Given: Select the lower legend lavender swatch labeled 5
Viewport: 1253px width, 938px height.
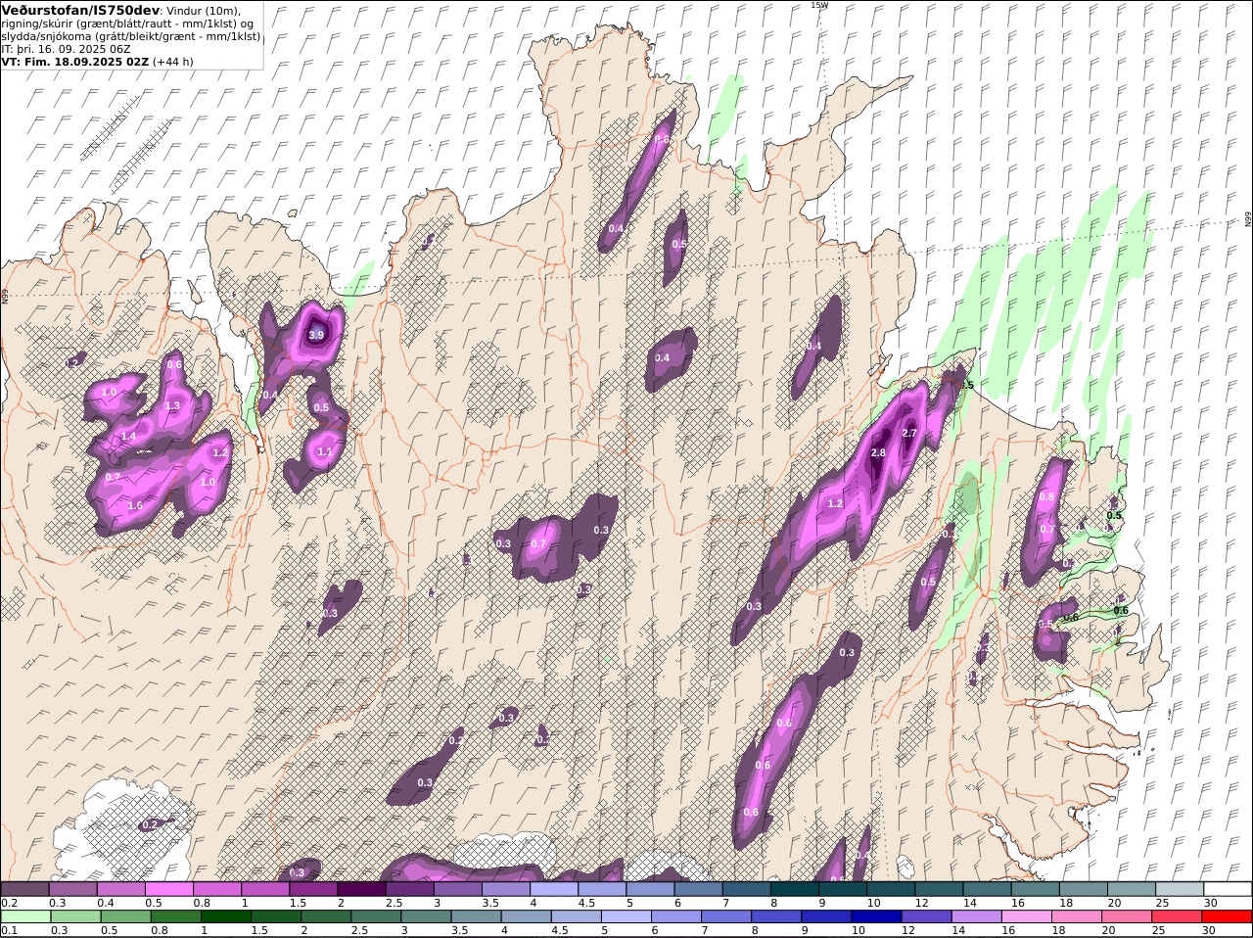Looking at the screenshot, I should pos(626,916).
